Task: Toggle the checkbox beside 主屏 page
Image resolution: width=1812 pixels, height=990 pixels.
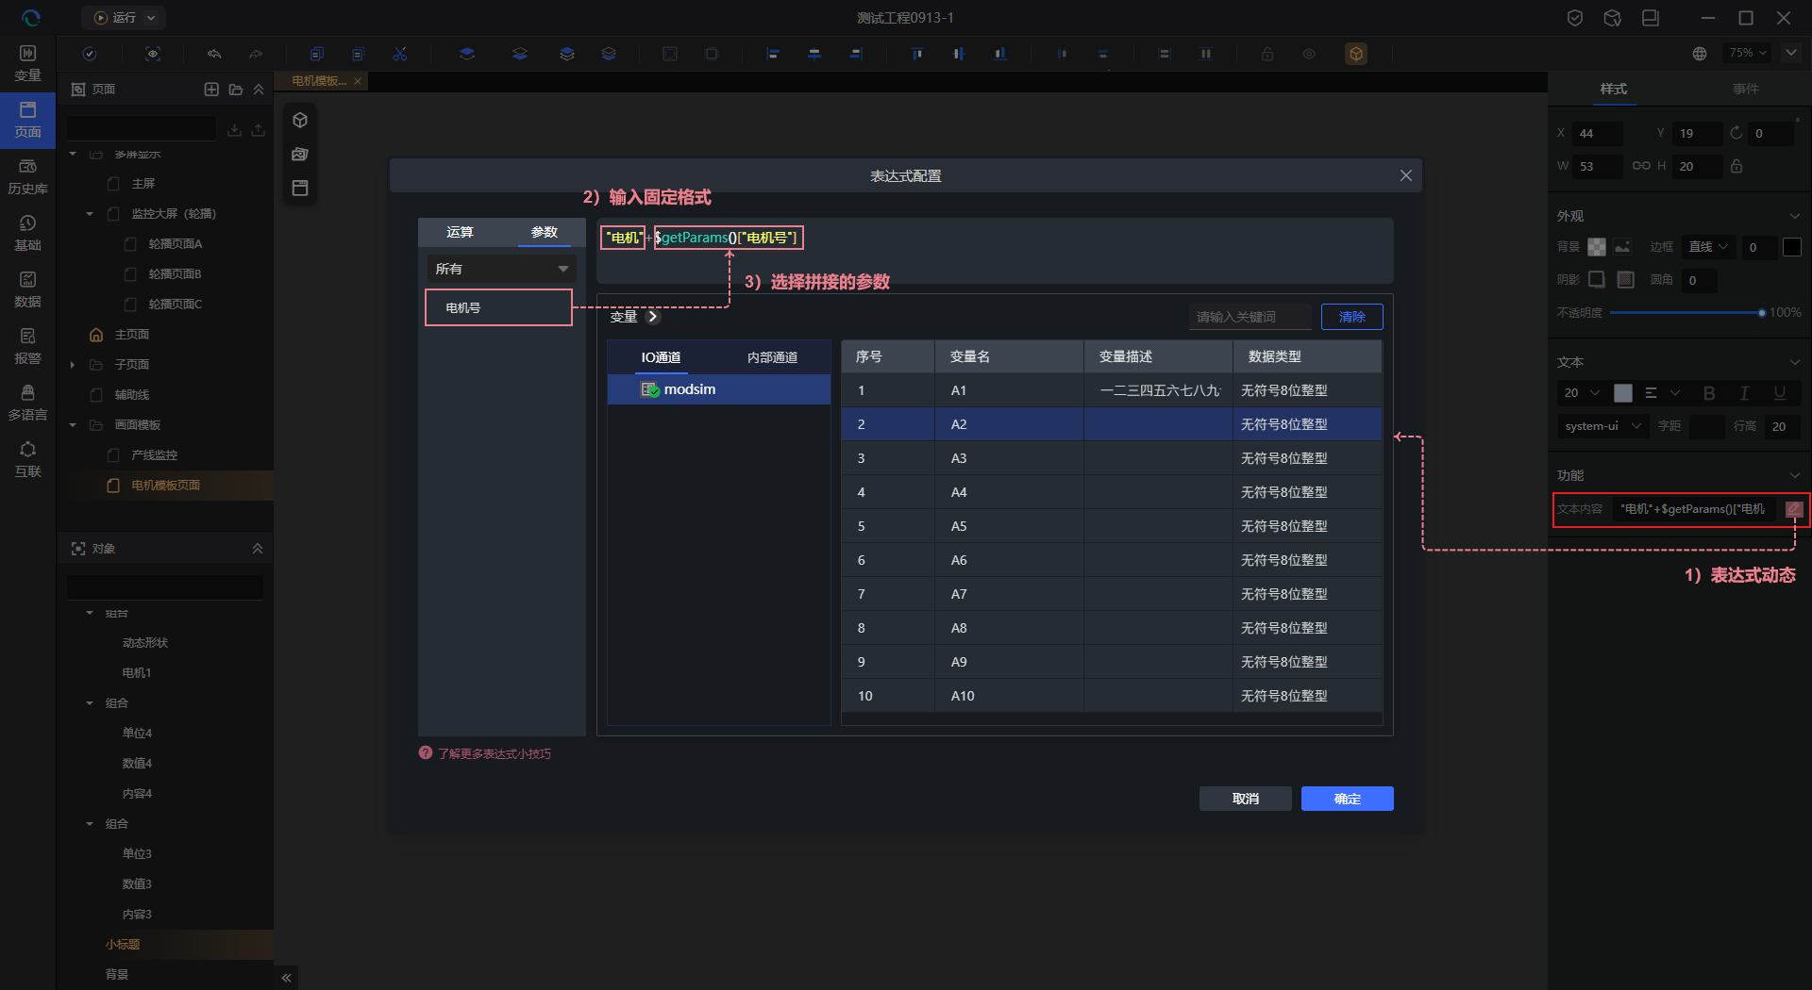Action: [x=114, y=184]
